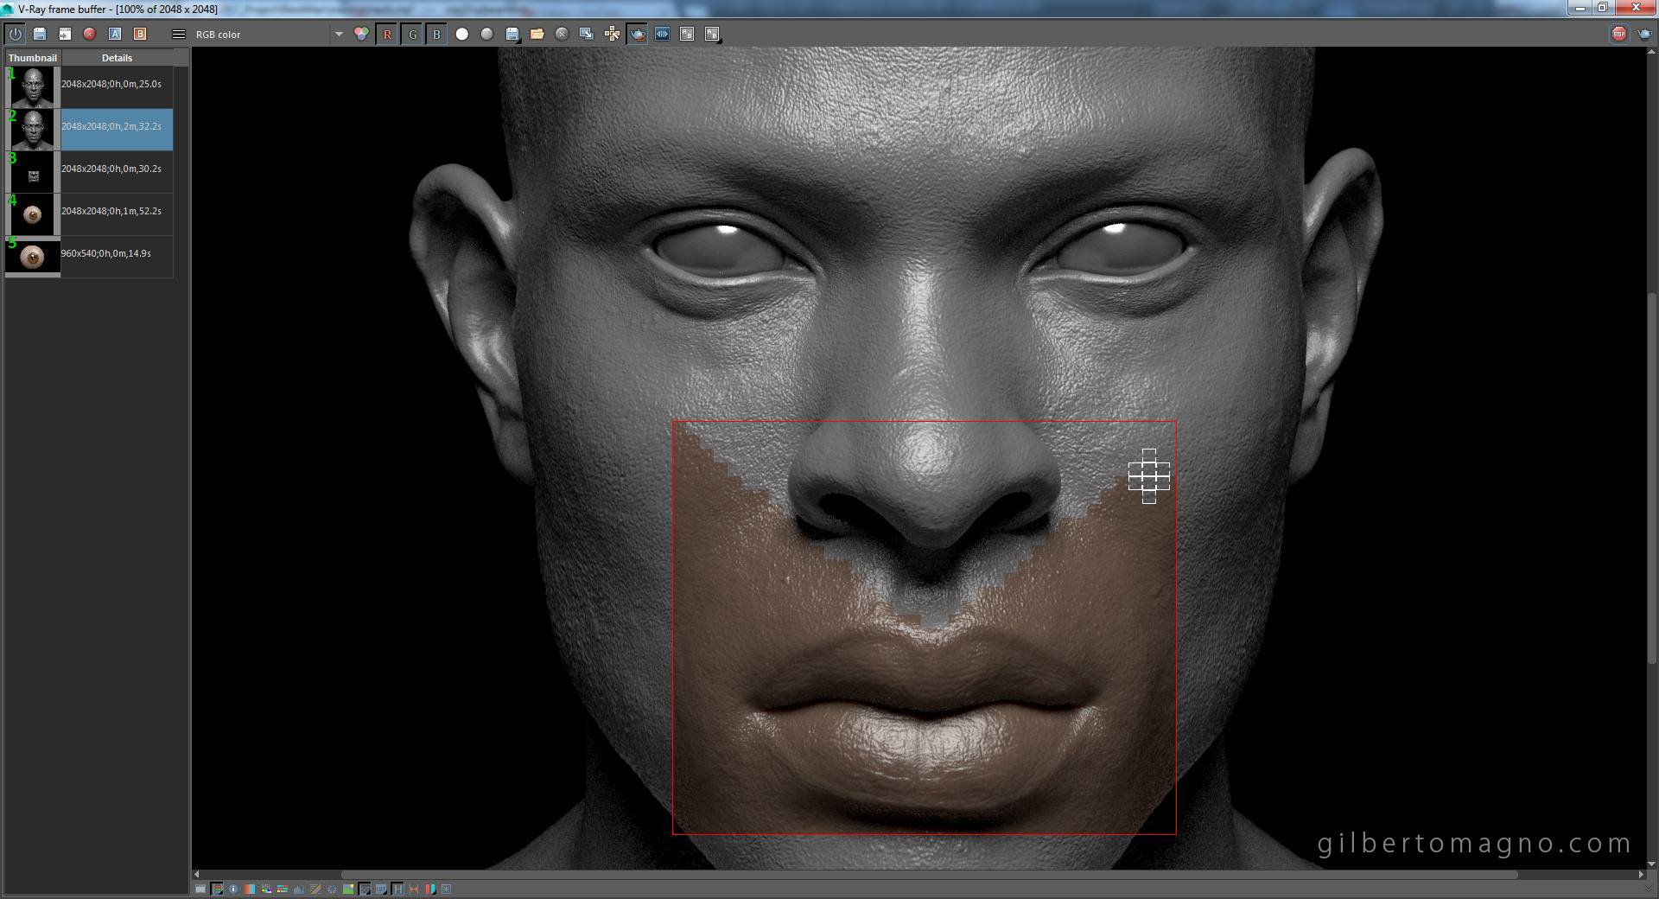Select eyeball history thumbnail number 5
The height and width of the screenshot is (899, 1659).
(x=33, y=256)
